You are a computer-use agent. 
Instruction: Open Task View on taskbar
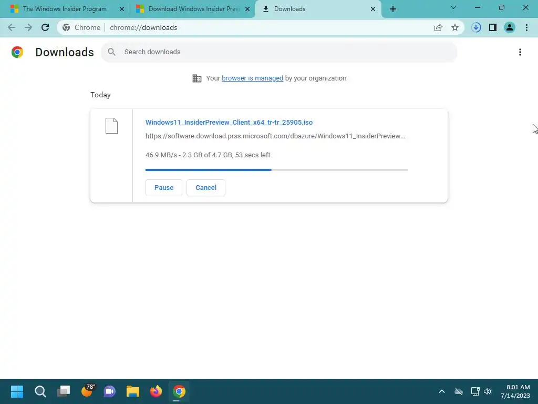pos(64,391)
